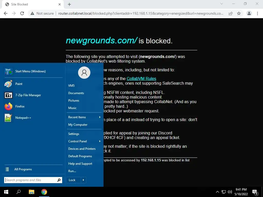Click the start menu search magnifier
263x197 pixels.
point(59,180)
